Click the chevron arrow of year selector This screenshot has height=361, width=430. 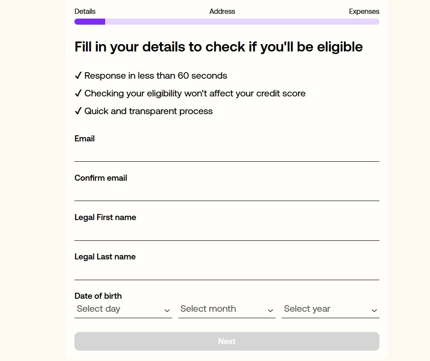(374, 310)
